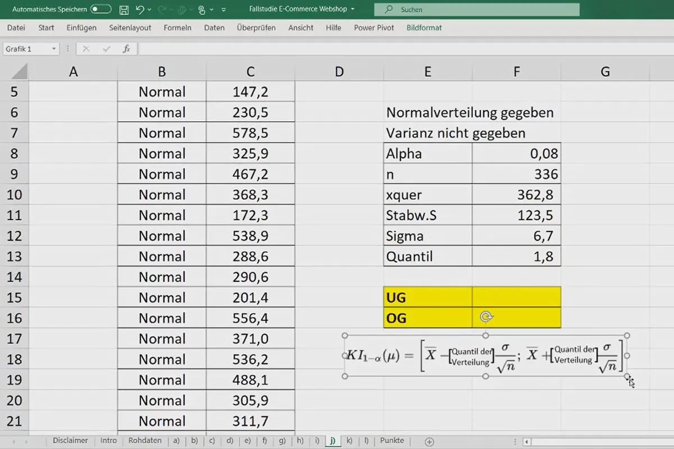Screen dimensions: 674x449
Task: Click the empty yellow value cell beside UG
Action: click(x=517, y=297)
